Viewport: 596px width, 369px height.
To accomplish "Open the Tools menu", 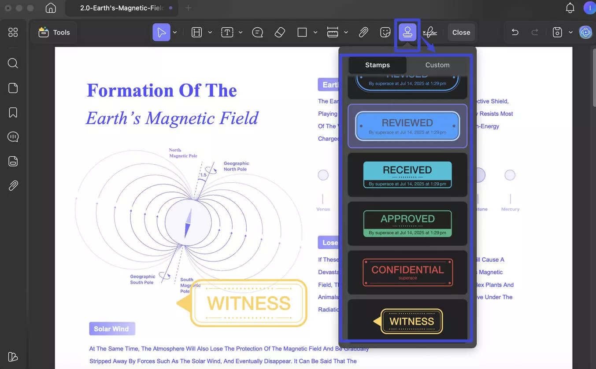I will 54,32.
